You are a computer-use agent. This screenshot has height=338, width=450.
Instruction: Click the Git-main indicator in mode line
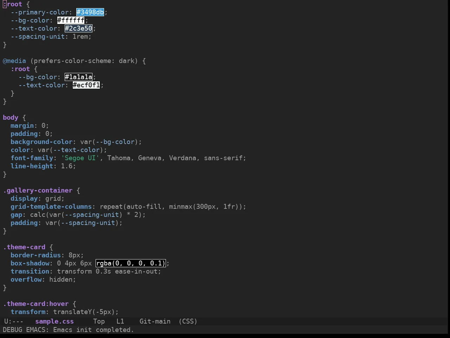tap(155, 321)
